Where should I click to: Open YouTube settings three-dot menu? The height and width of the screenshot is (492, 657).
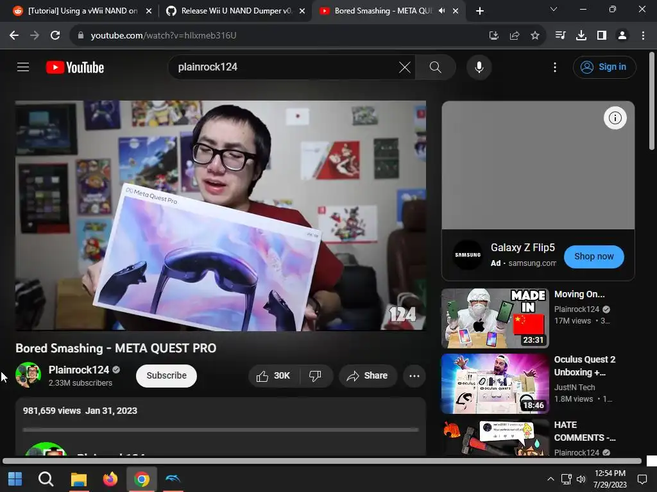pyautogui.click(x=555, y=67)
